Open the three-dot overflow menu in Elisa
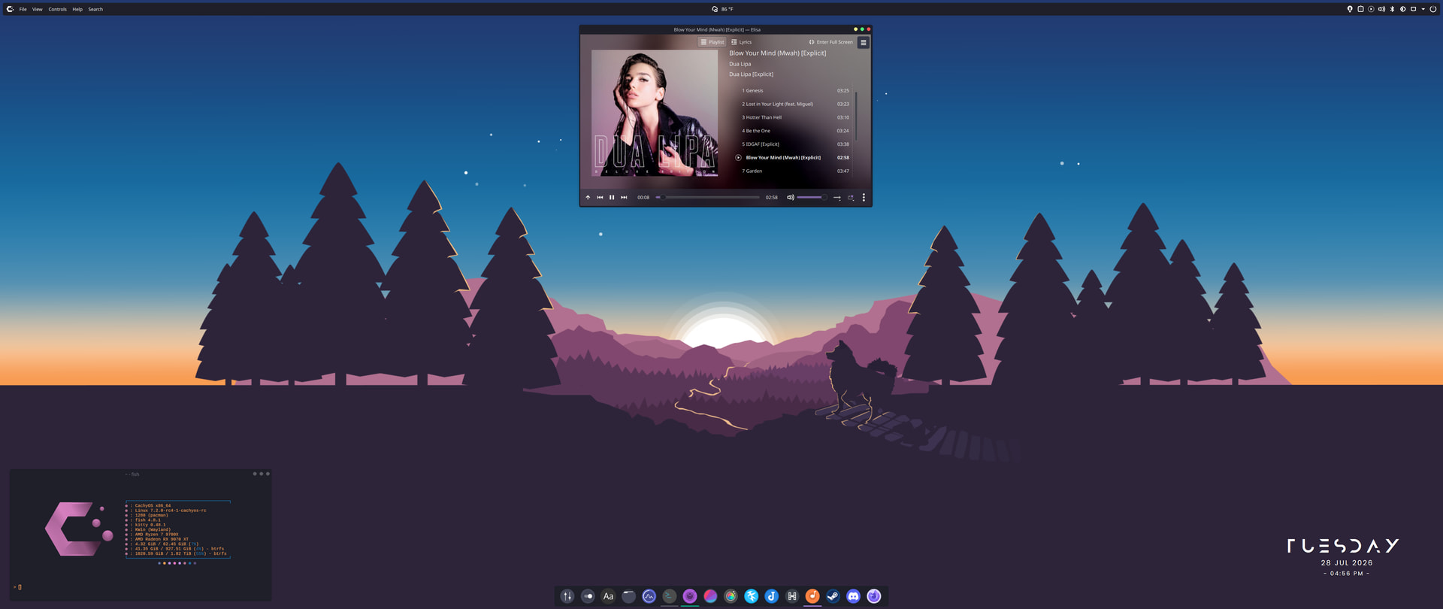 (x=864, y=198)
